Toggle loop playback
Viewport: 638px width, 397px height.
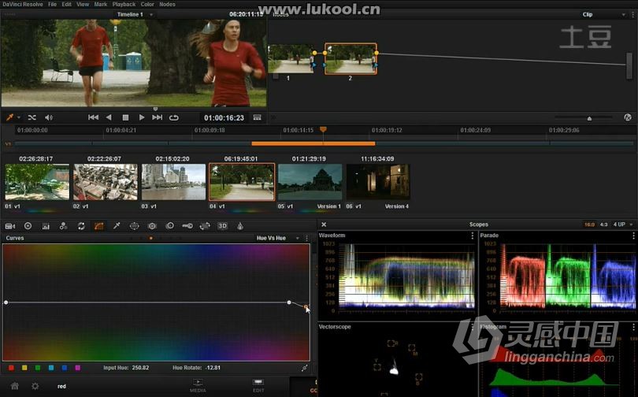click(x=174, y=117)
